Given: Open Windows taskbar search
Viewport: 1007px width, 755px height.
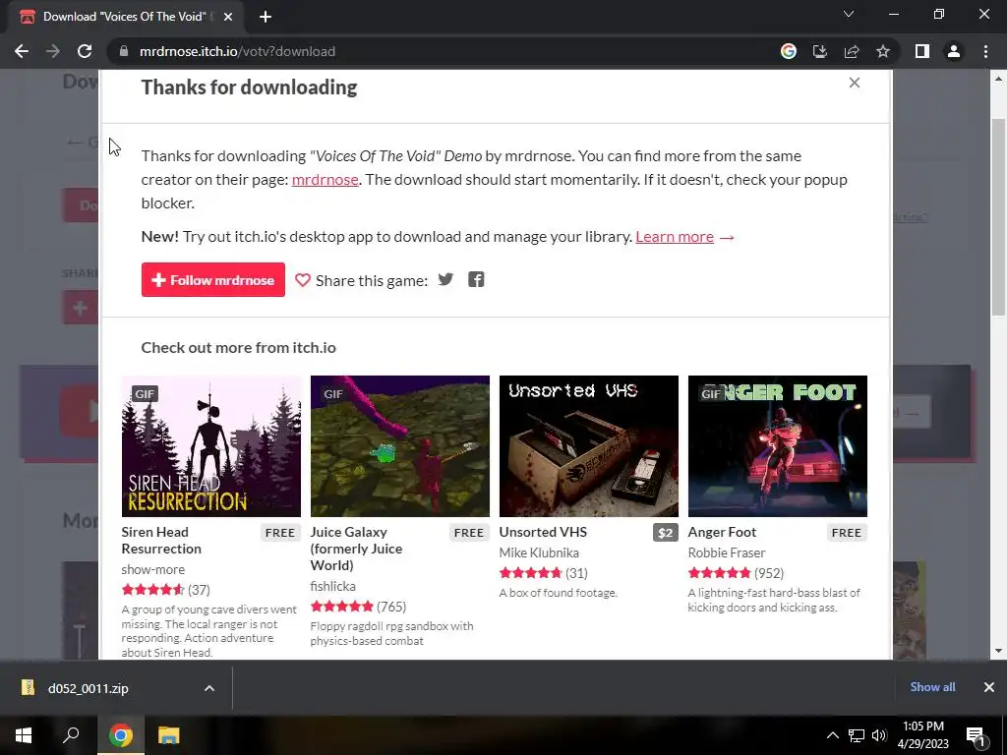Looking at the screenshot, I should click(71, 735).
